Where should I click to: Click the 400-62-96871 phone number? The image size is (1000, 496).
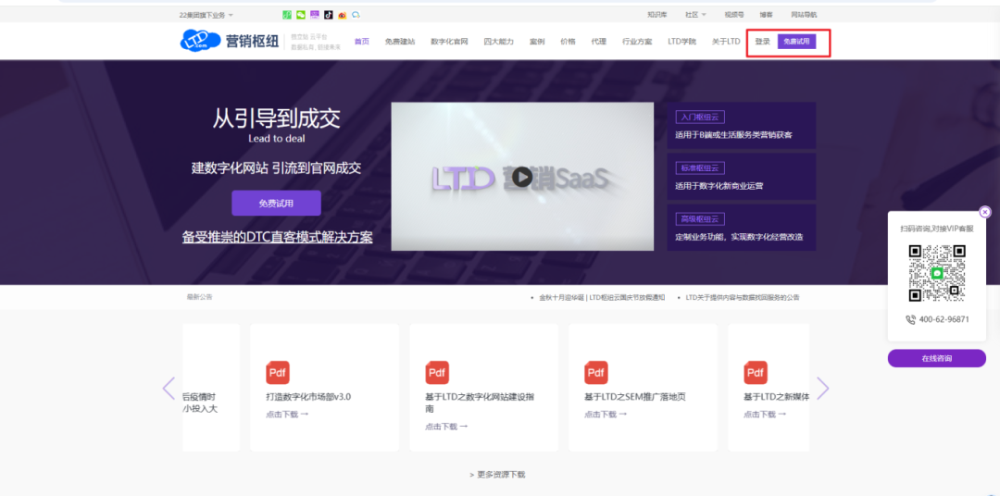944,319
